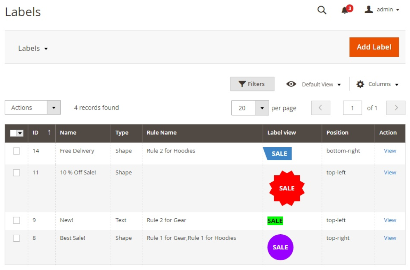Check the 10 % Off Sale! row
410x270 pixels.
coord(16,173)
